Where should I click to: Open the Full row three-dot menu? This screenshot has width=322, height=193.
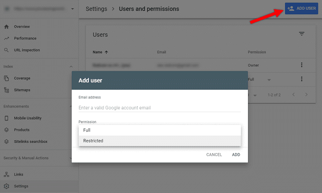click(x=302, y=79)
